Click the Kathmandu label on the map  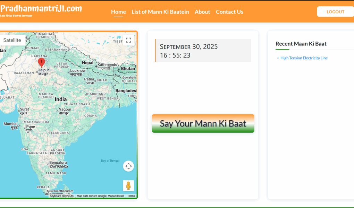(108, 64)
